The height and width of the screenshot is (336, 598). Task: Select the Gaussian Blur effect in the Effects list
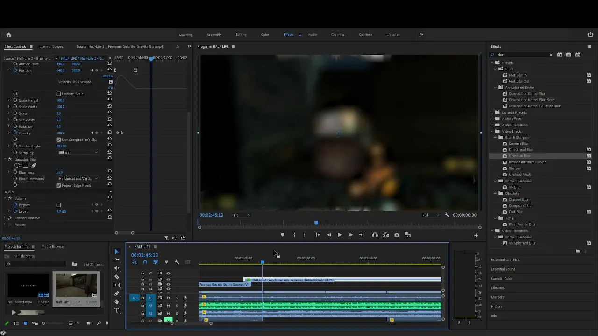[x=520, y=156]
